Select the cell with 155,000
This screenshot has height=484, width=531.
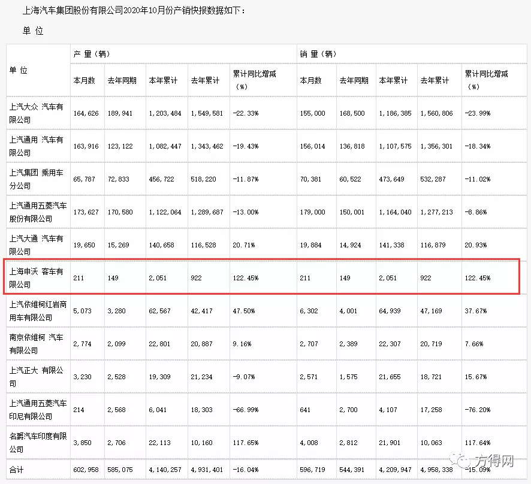pos(312,113)
